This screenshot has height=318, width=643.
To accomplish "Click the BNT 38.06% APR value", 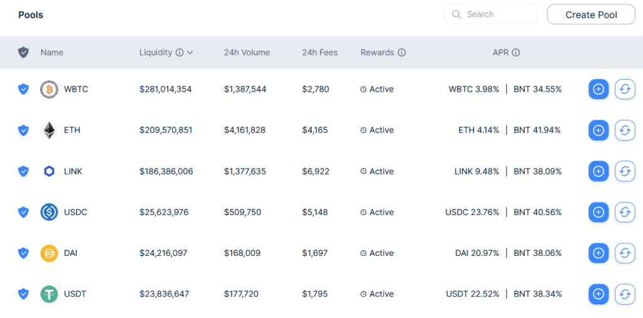I will [538, 253].
